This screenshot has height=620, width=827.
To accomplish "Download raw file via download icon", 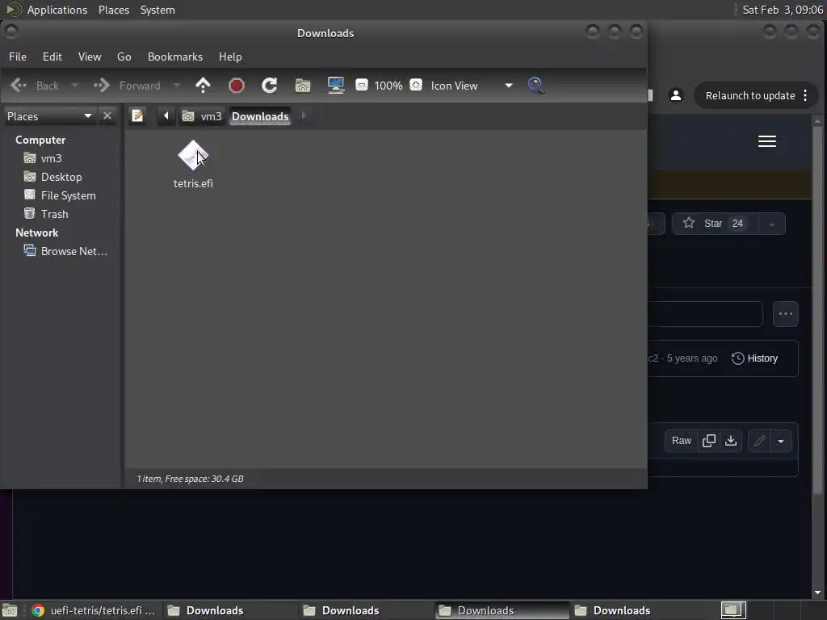I will 731,441.
